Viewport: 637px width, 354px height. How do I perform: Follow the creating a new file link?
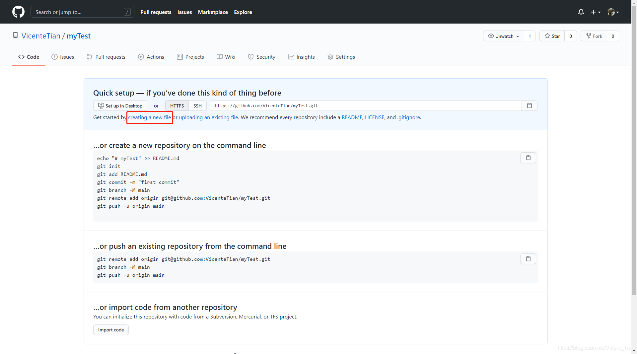(x=150, y=117)
